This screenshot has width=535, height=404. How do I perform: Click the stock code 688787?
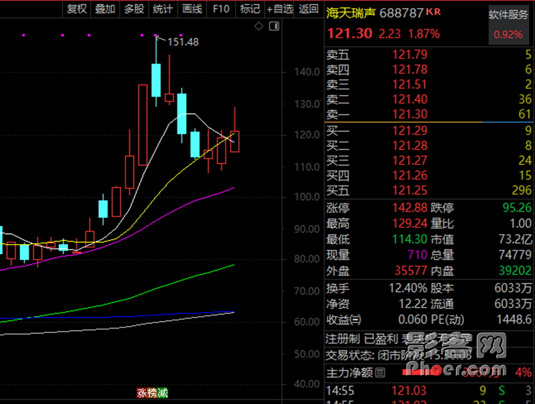pyautogui.click(x=401, y=14)
